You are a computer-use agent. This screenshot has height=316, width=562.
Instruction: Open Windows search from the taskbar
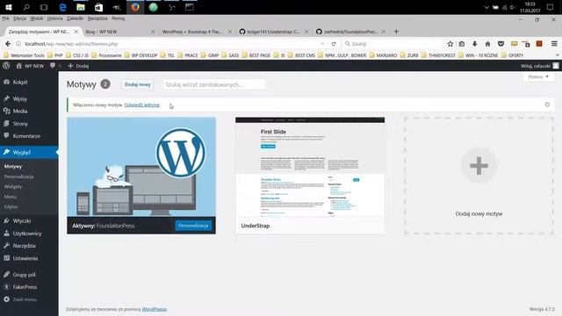(x=26, y=7)
